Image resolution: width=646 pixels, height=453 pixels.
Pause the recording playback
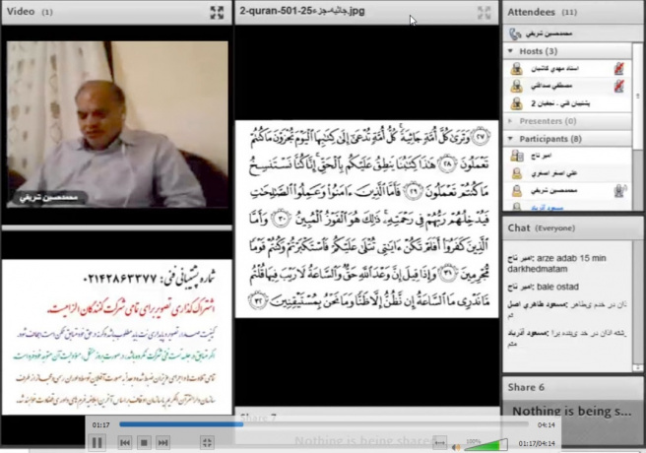pos(97,443)
